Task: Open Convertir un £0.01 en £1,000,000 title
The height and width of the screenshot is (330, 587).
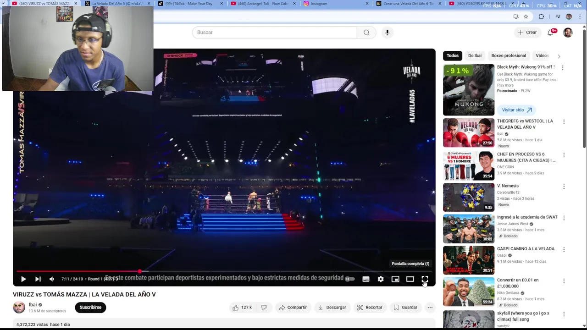Action: coord(518,283)
